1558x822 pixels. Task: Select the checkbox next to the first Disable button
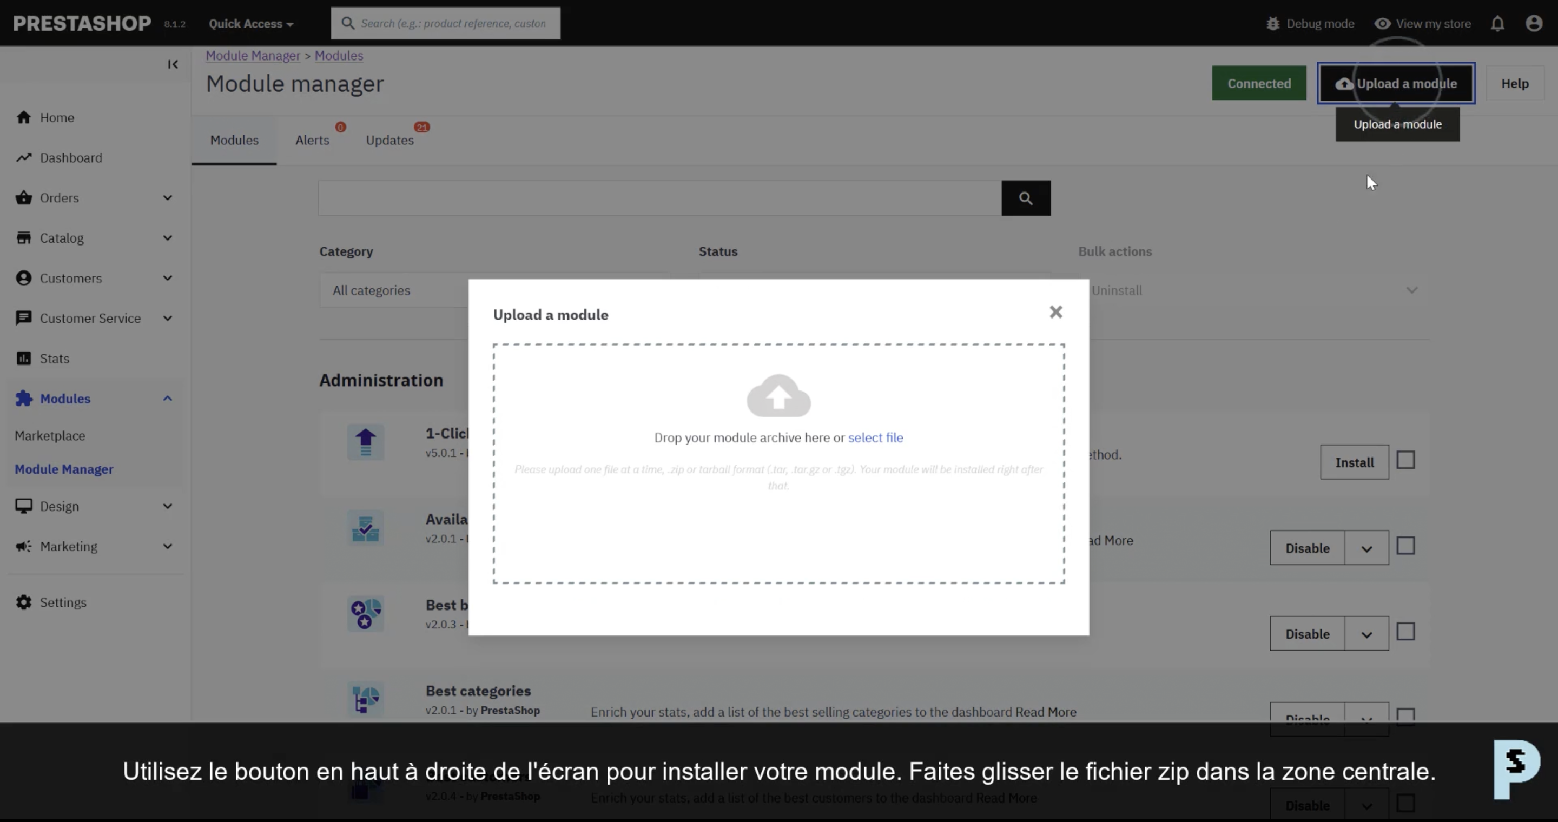(1405, 546)
